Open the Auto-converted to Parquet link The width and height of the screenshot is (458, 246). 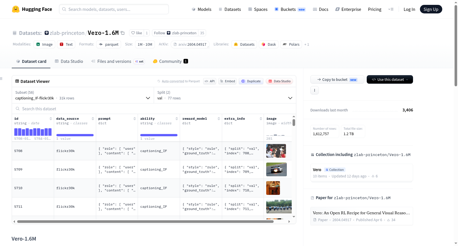pos(179,81)
